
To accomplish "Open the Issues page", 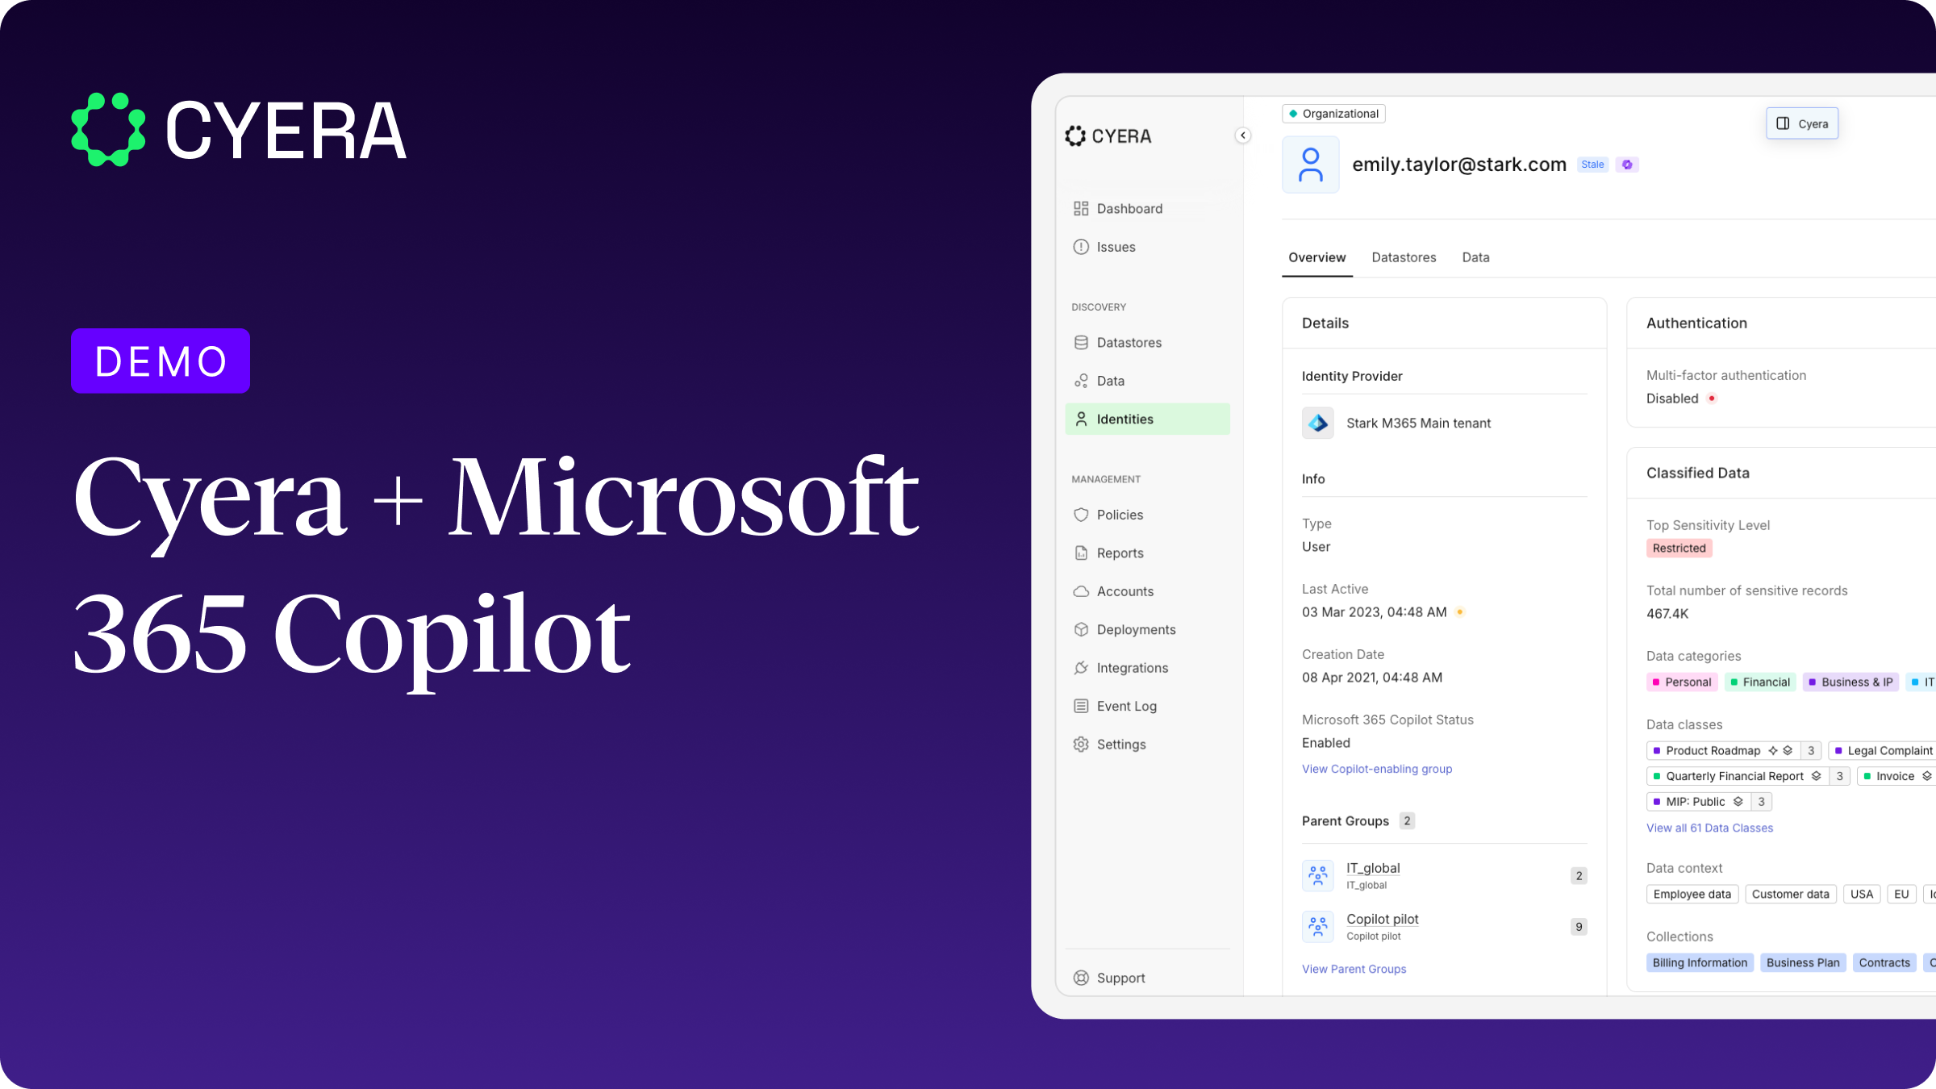I will pyautogui.click(x=1147, y=247).
